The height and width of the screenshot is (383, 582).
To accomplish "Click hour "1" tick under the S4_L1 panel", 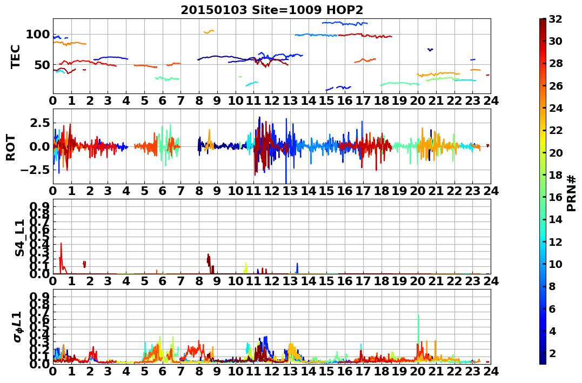I will pos(71,281).
